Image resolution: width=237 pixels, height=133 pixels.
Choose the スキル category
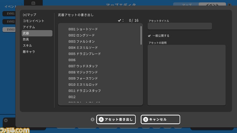point(27,45)
